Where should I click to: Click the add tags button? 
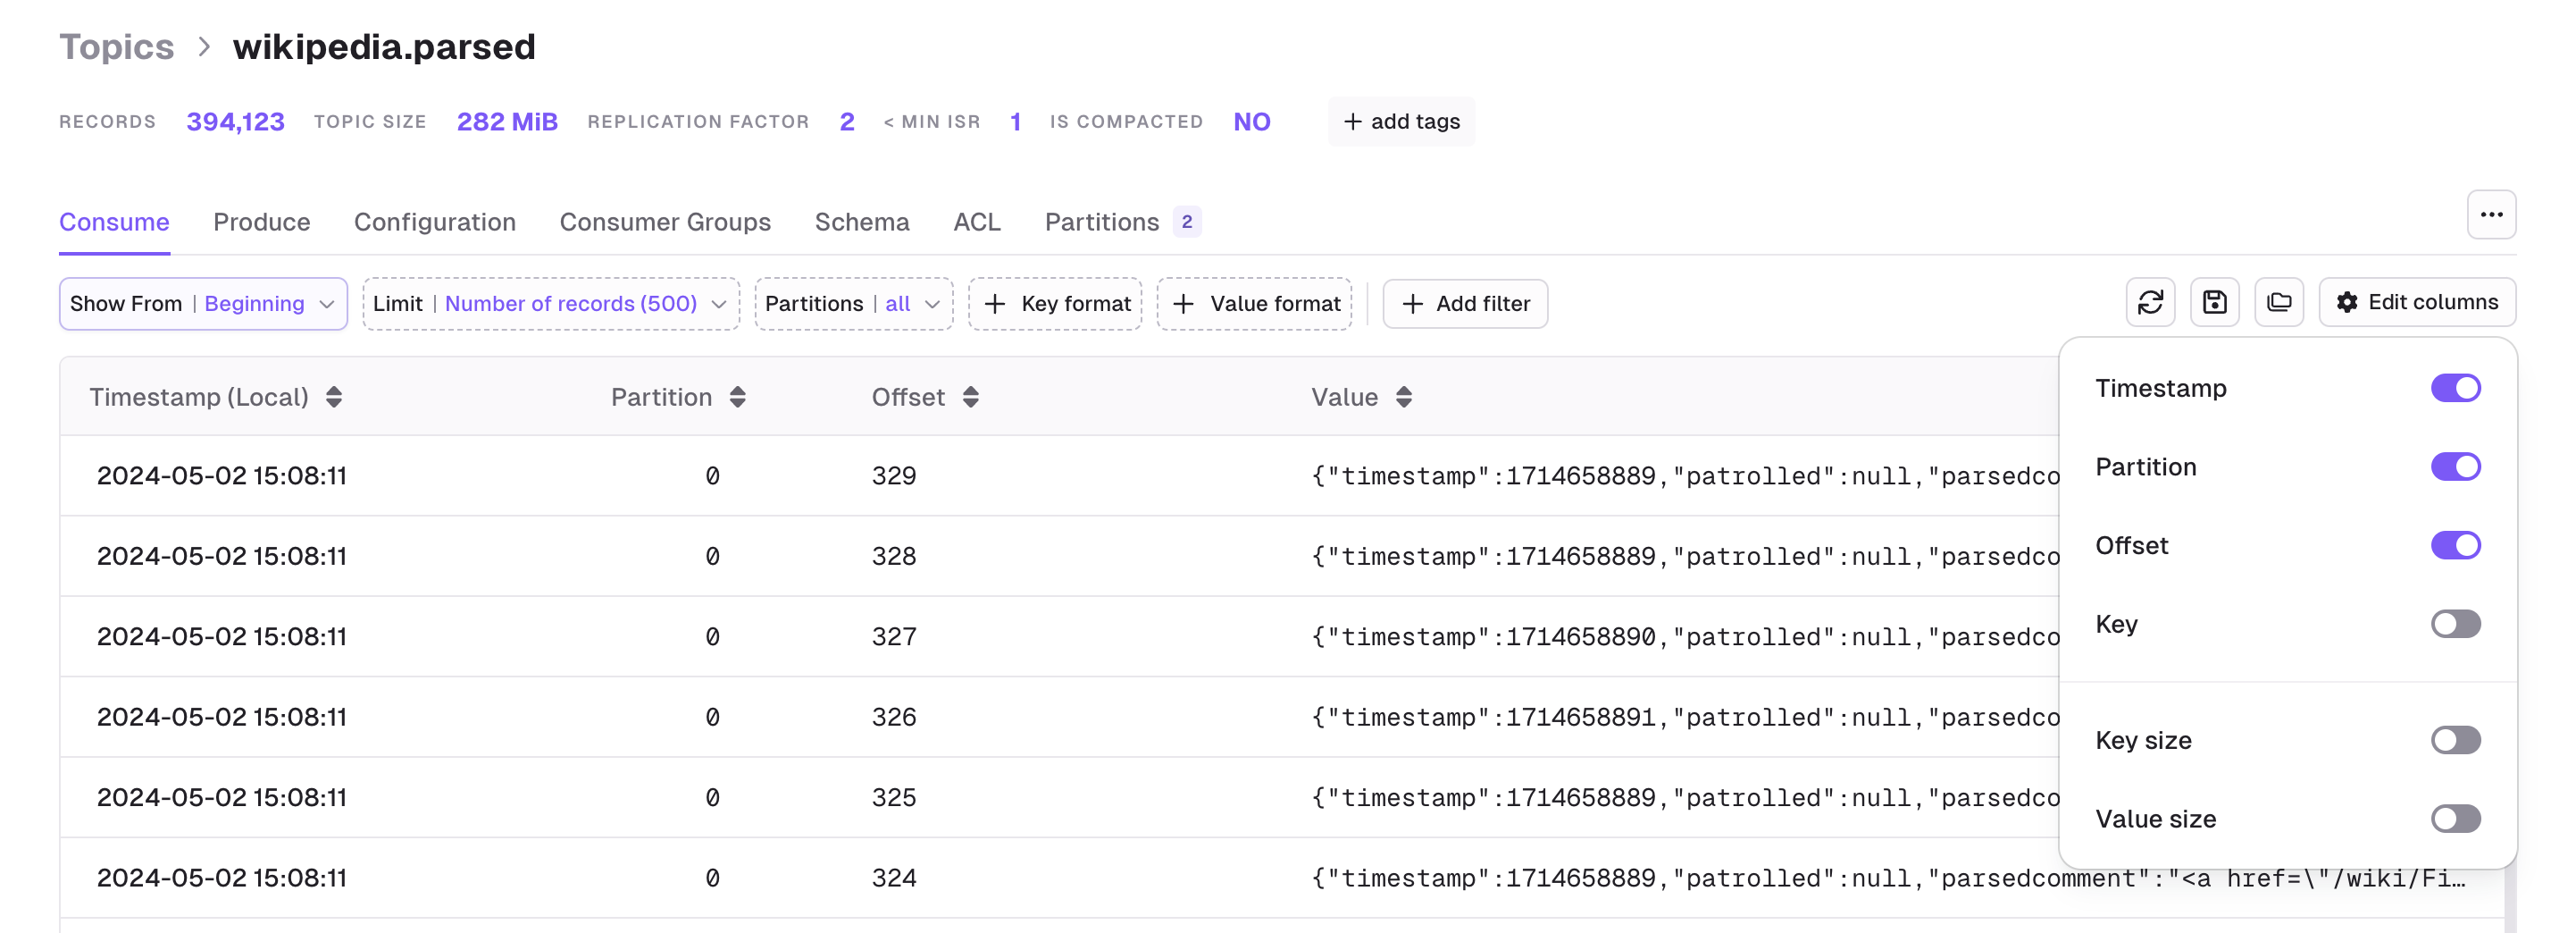click(1401, 122)
